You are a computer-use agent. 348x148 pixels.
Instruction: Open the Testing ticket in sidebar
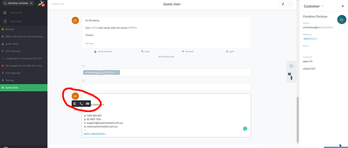[x=23, y=80]
